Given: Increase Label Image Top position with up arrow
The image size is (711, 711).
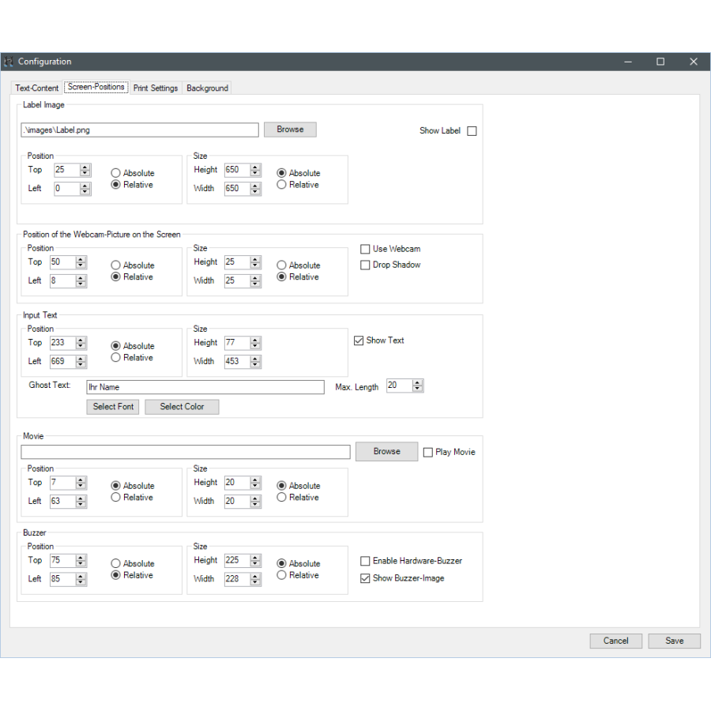Looking at the screenshot, I should (x=85, y=167).
